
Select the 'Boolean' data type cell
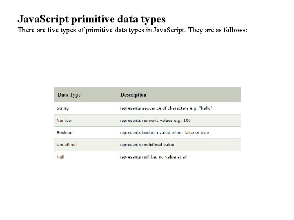coord(65,132)
